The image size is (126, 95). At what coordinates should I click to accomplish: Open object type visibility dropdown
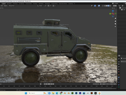click(92, 6)
